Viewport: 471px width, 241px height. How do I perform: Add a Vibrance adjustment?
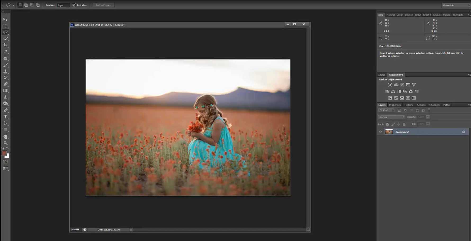pyautogui.click(x=414, y=85)
